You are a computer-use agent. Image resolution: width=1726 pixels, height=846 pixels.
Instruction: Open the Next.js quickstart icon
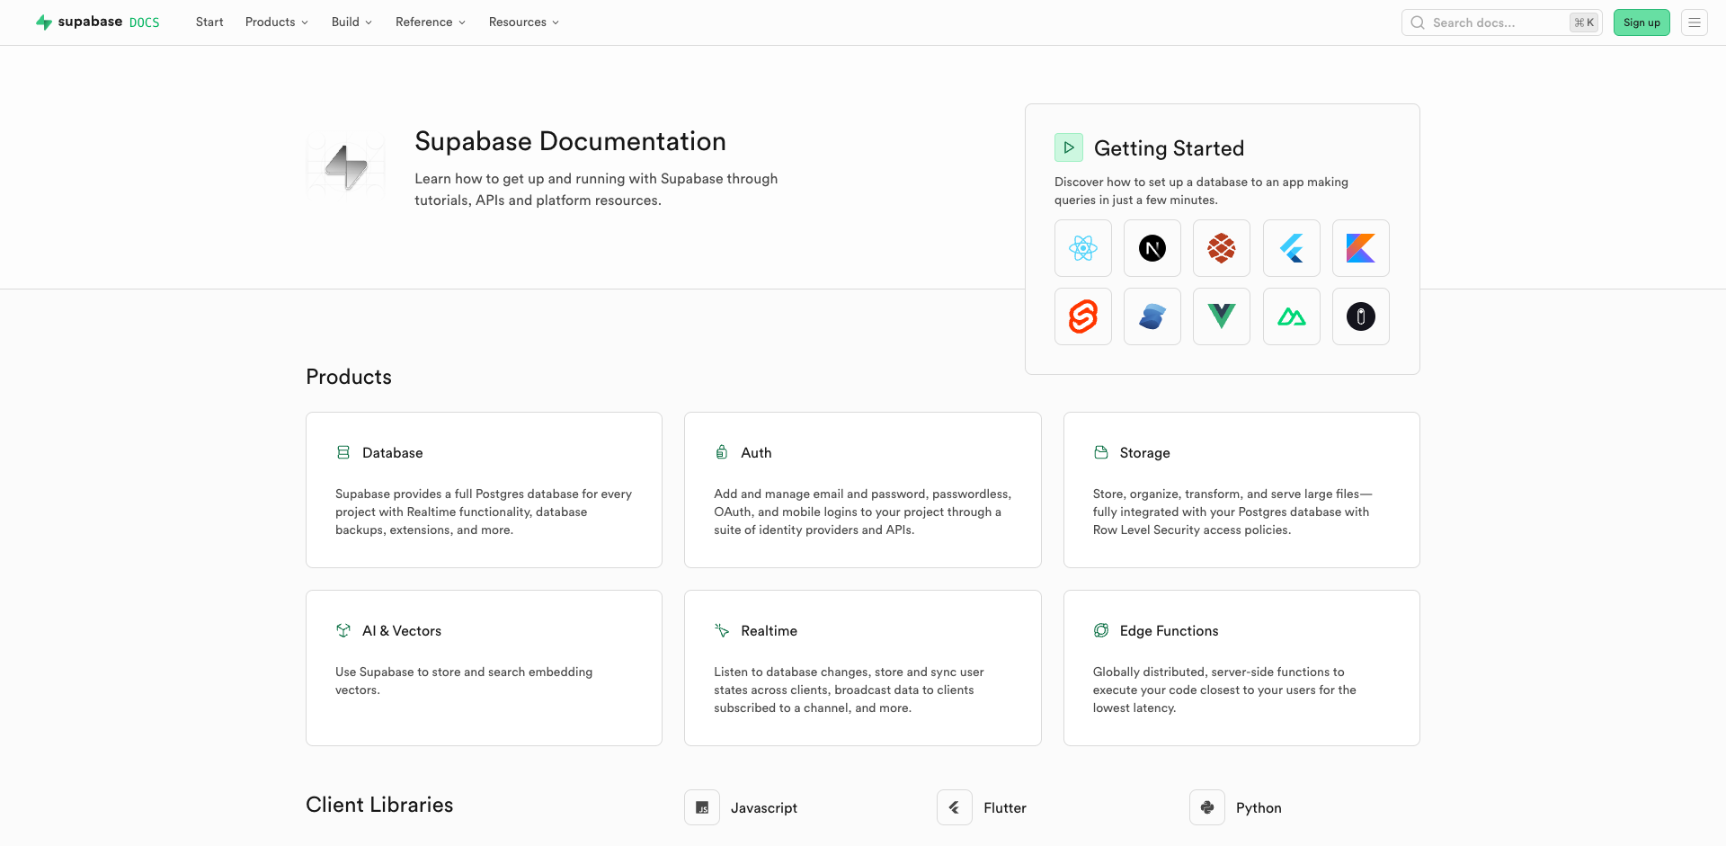(x=1152, y=248)
